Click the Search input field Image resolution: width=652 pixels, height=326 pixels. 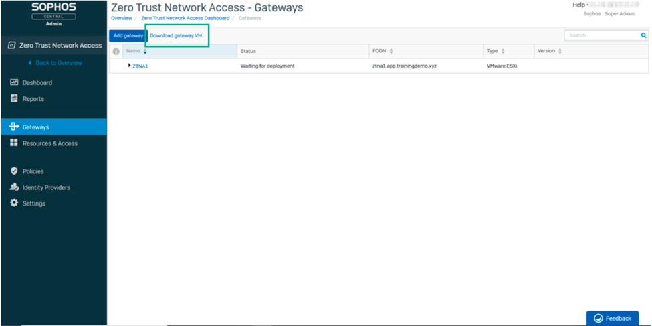click(602, 35)
